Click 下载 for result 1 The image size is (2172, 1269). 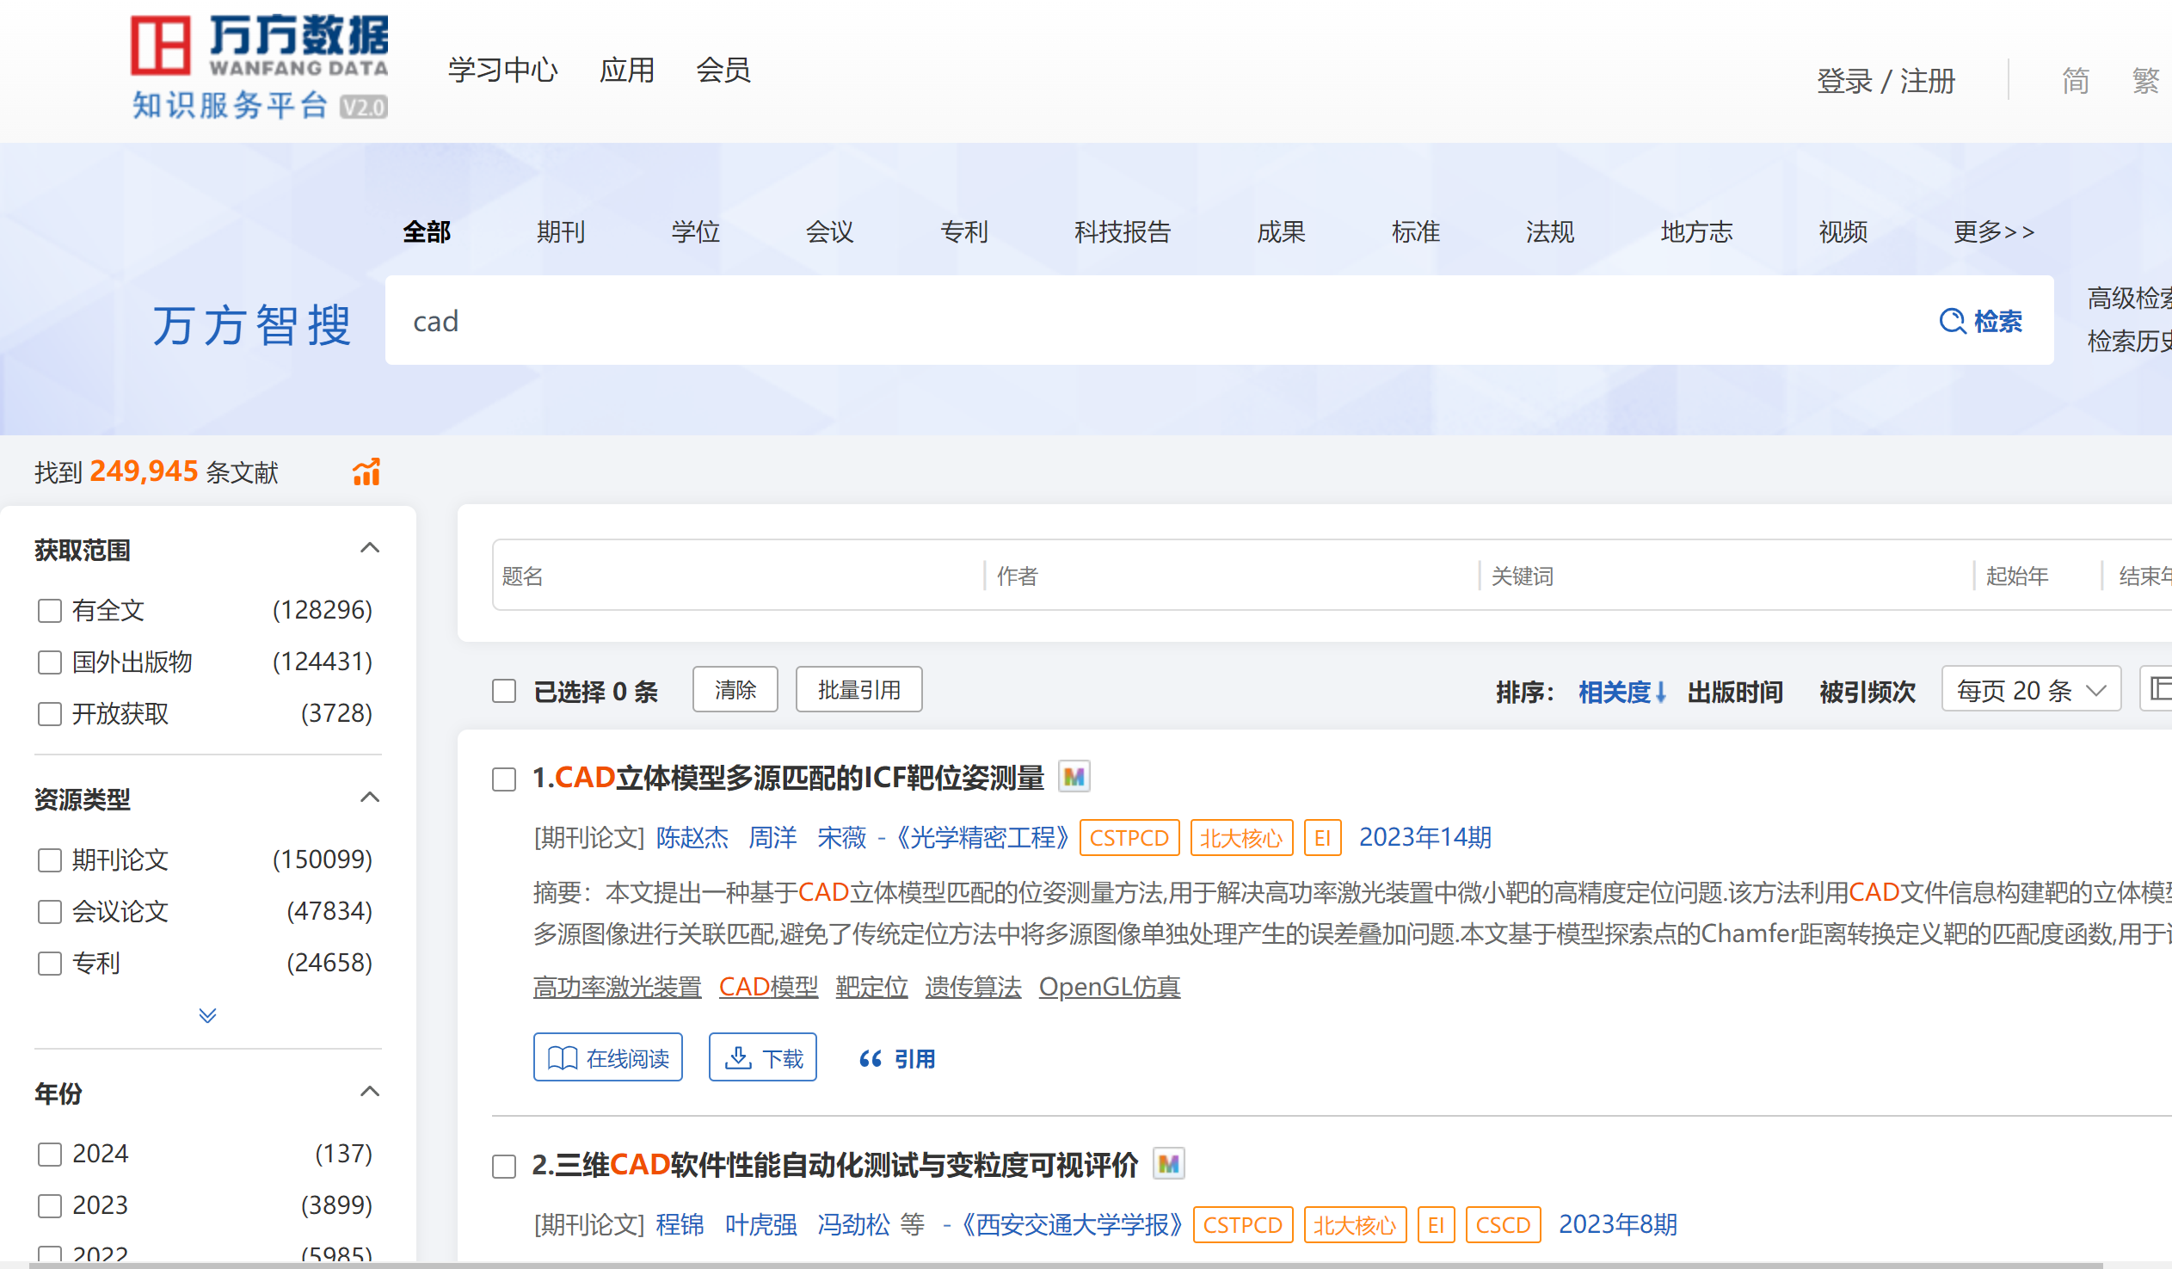(763, 1056)
